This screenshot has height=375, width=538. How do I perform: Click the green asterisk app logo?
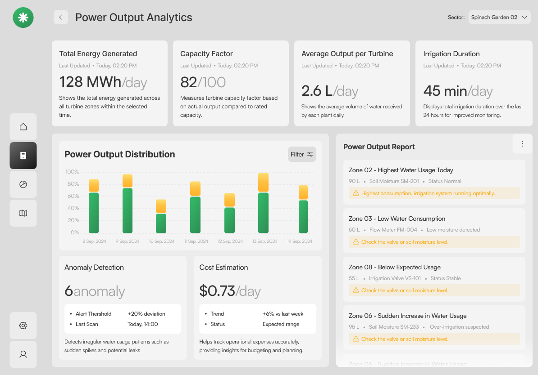[23, 18]
